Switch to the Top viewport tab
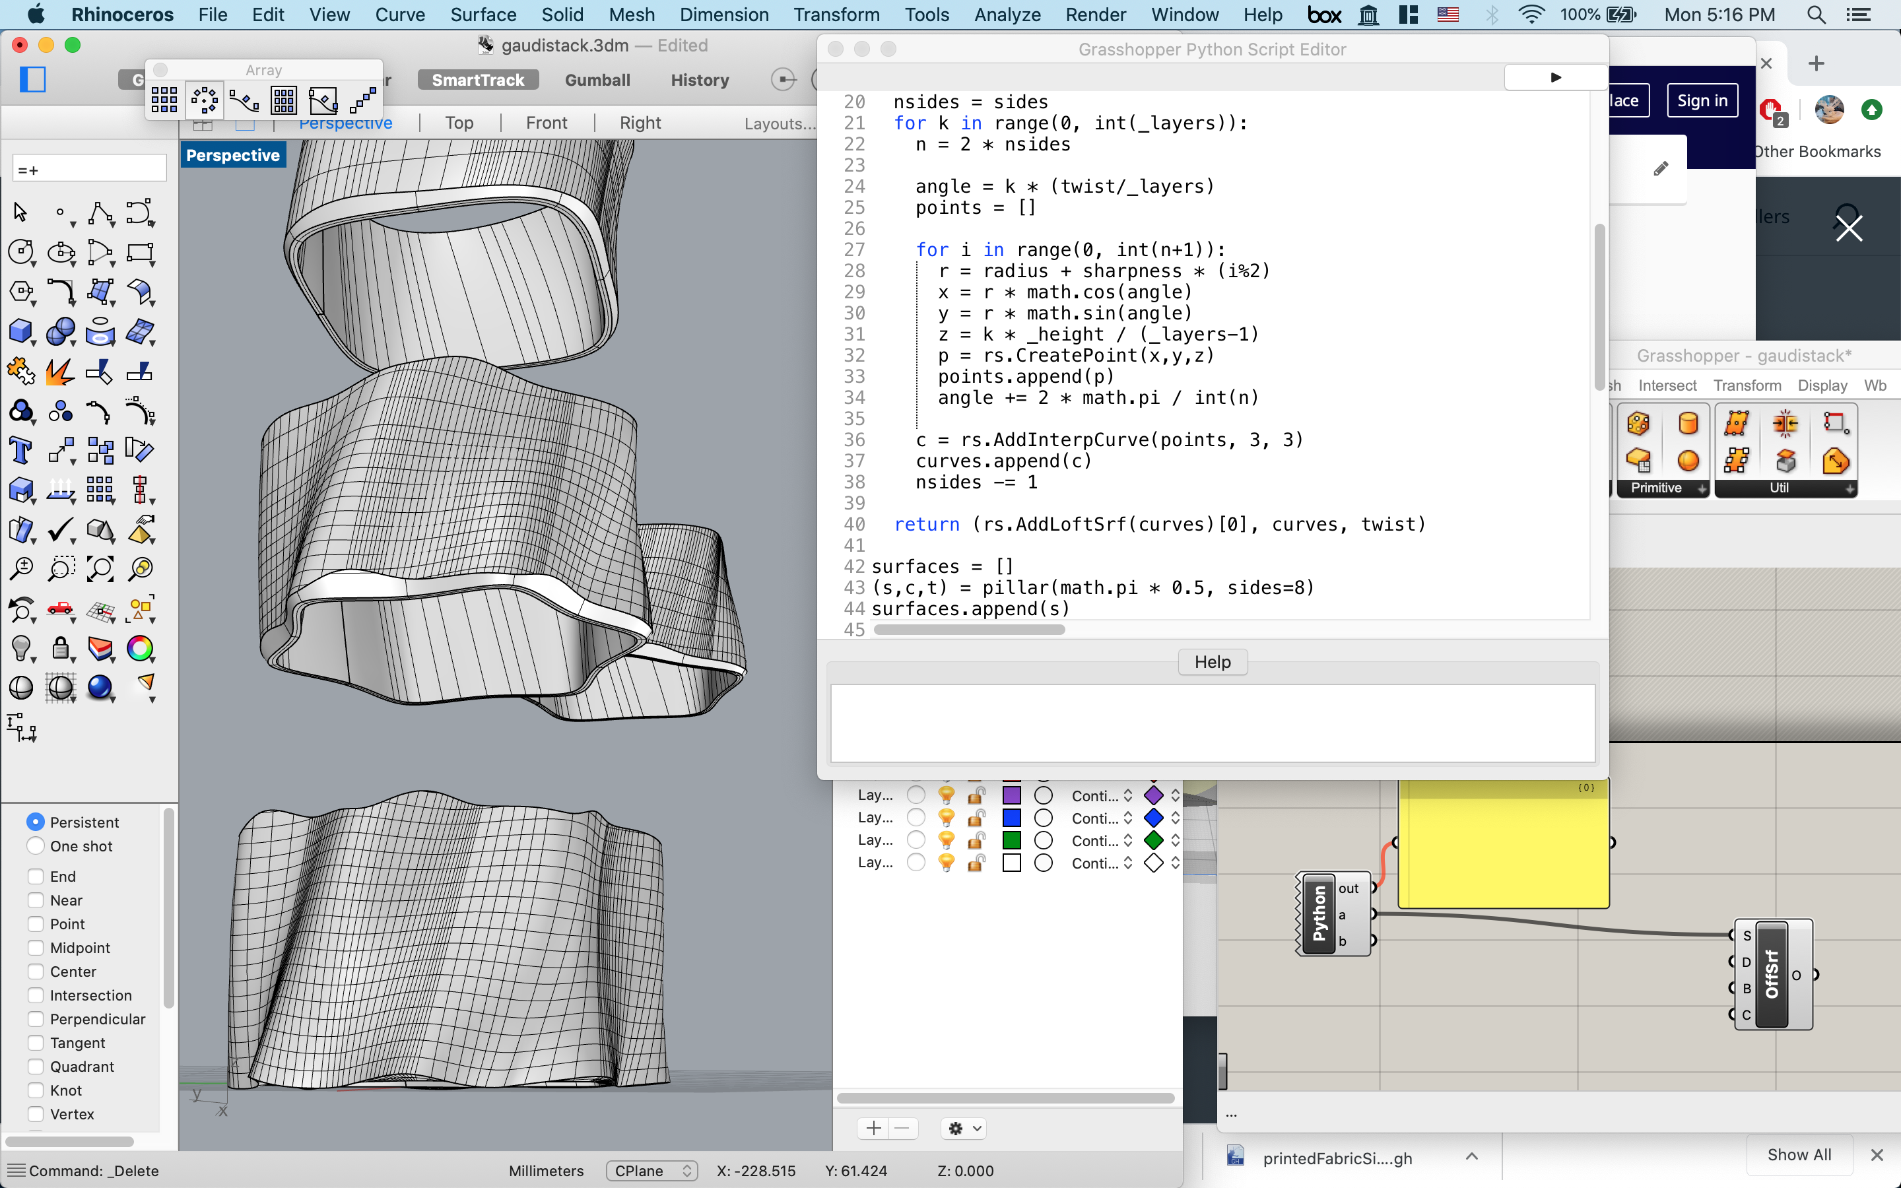Screen dimensions: 1901x1188 [459, 123]
